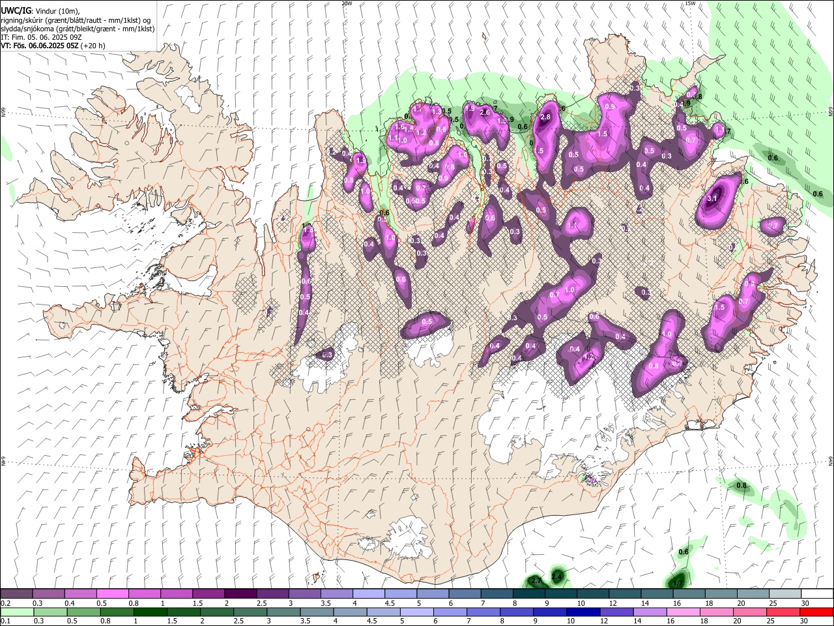The height and width of the screenshot is (626, 834).
Task: Select the 0.2 swatch in the upper legend
Action: pyautogui.click(x=16, y=594)
